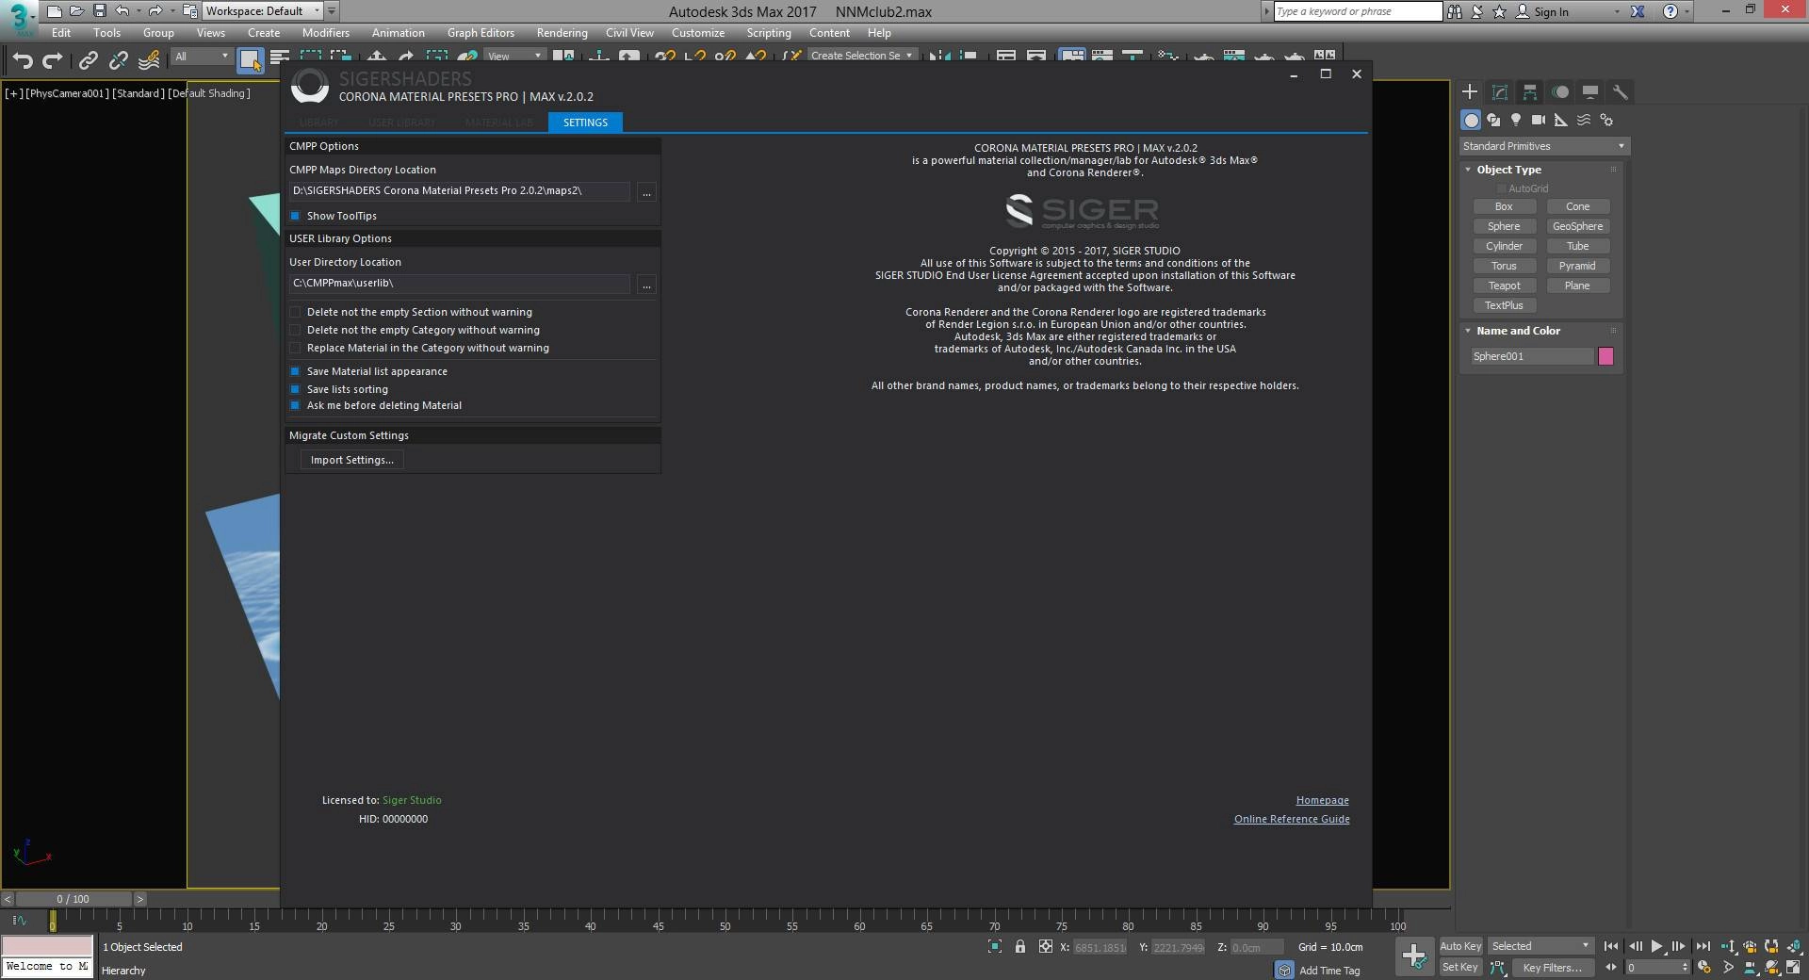Collapse the Object Type rollout

[1508, 170]
